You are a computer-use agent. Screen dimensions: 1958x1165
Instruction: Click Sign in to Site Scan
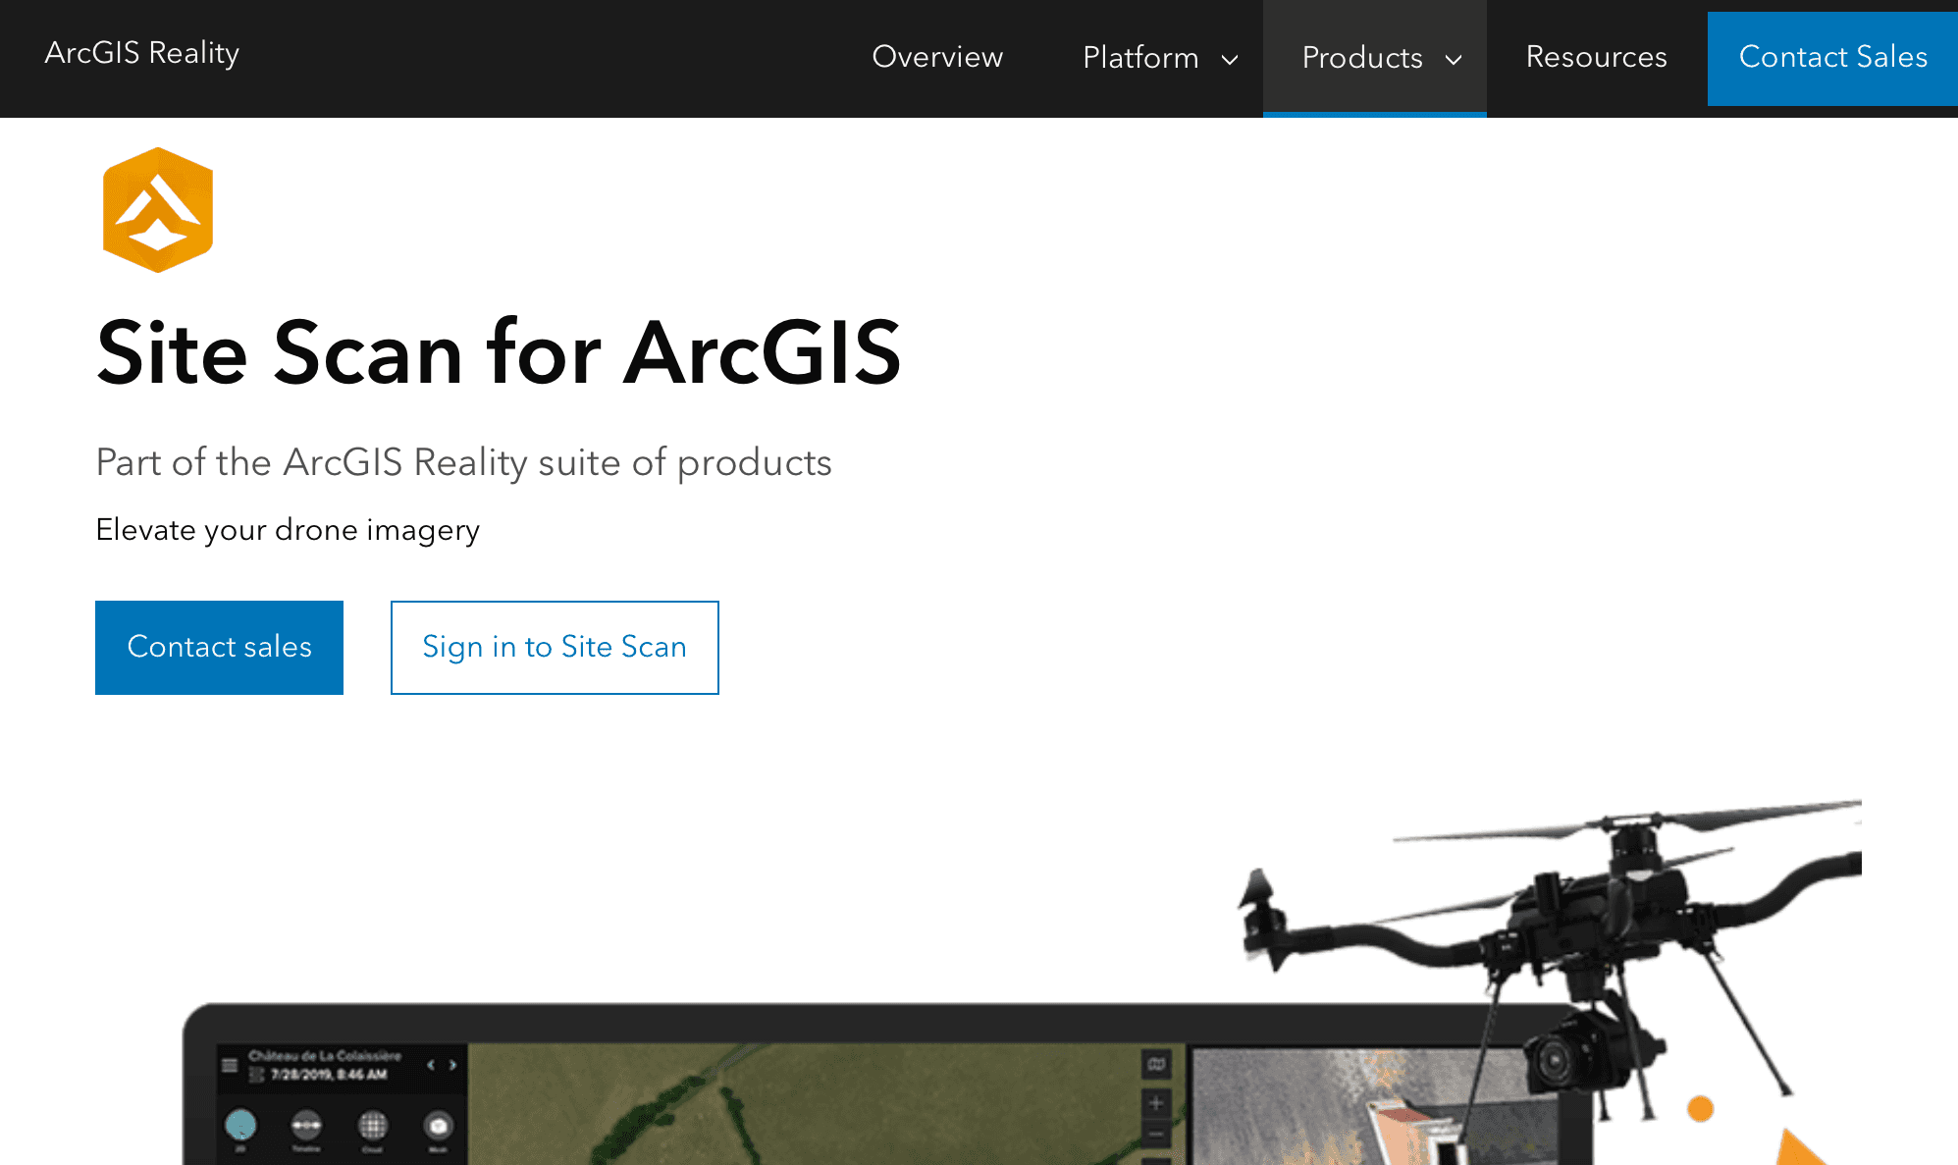(555, 648)
